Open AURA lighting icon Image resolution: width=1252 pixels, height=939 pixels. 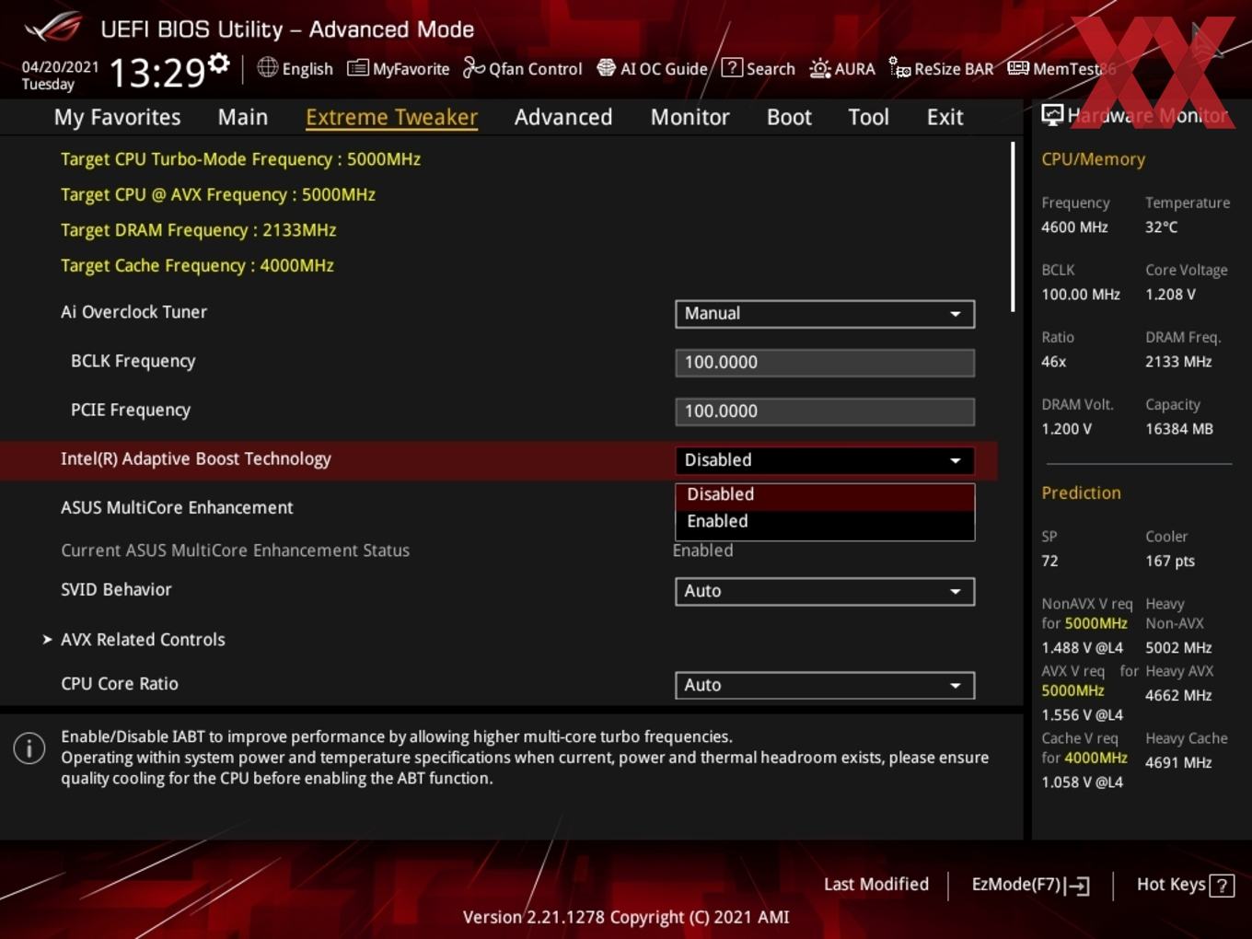point(819,68)
